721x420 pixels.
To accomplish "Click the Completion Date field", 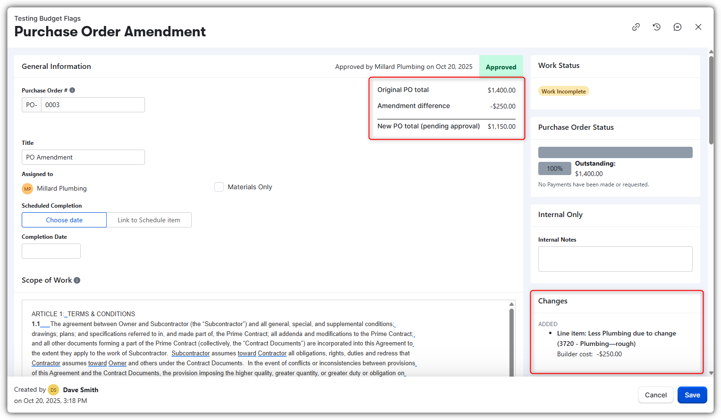I will pyautogui.click(x=51, y=251).
